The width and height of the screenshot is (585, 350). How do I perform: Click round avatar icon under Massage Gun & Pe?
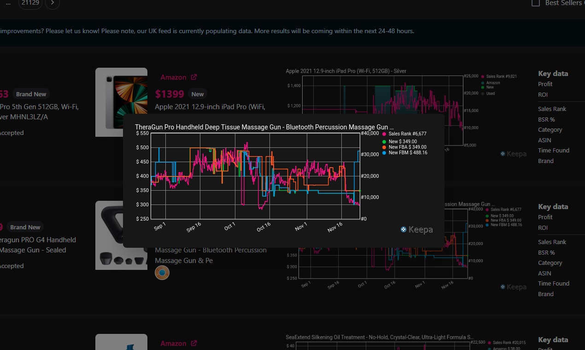point(162,273)
